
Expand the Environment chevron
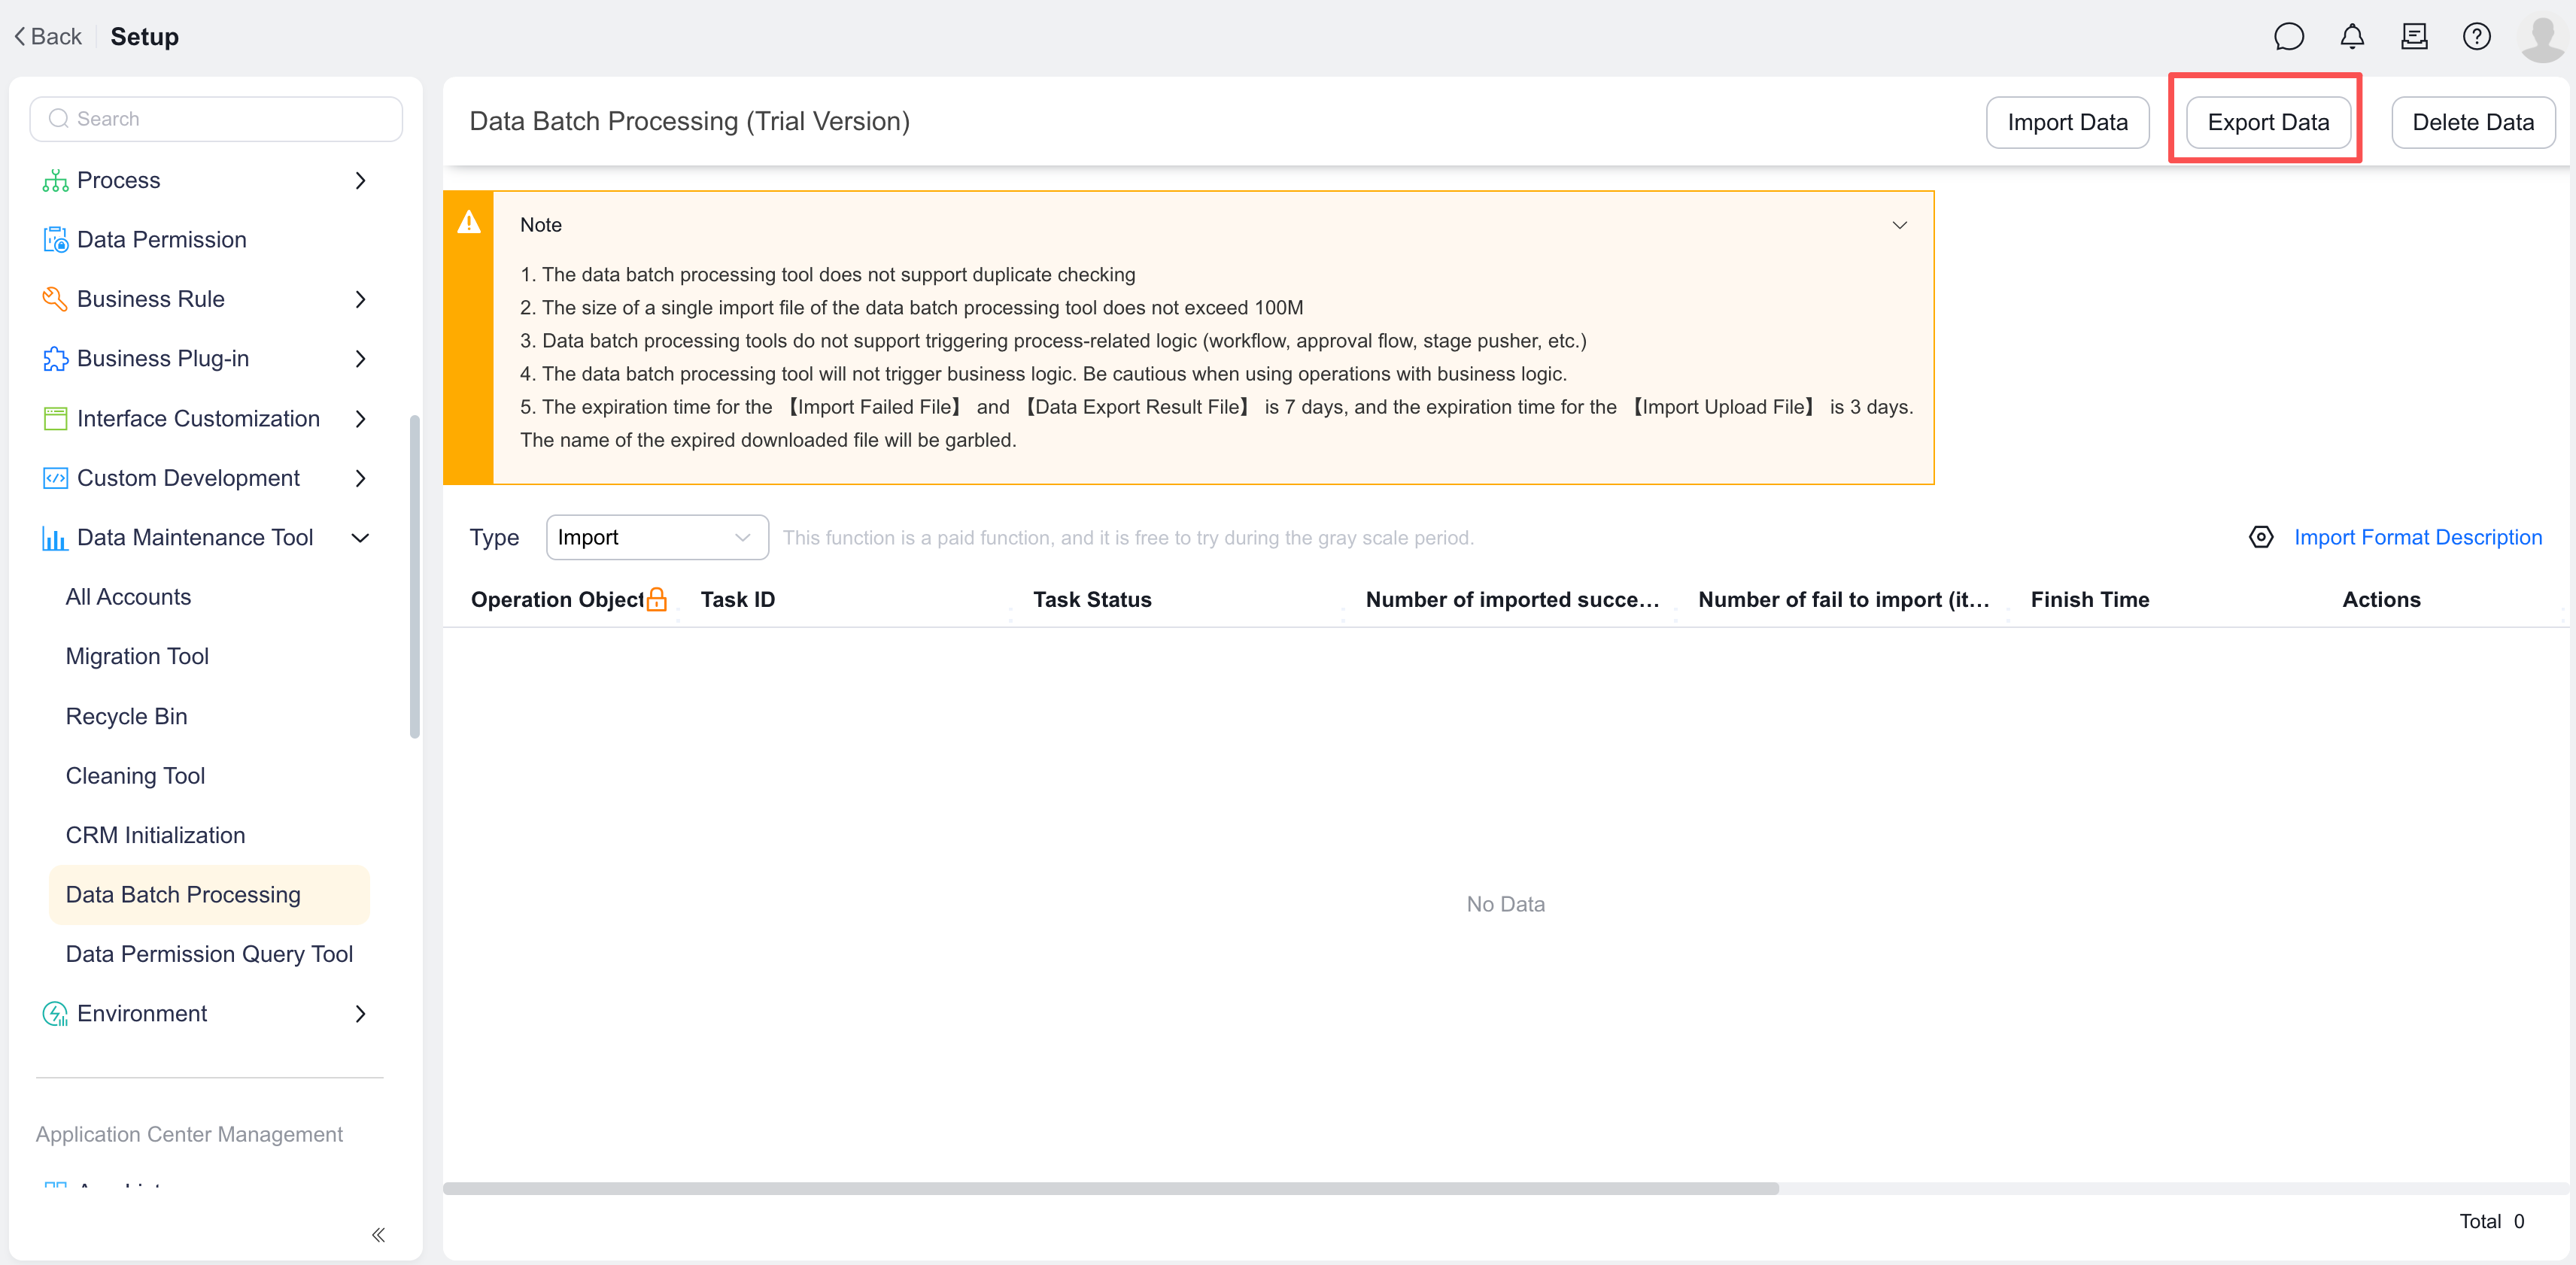pos(361,1013)
